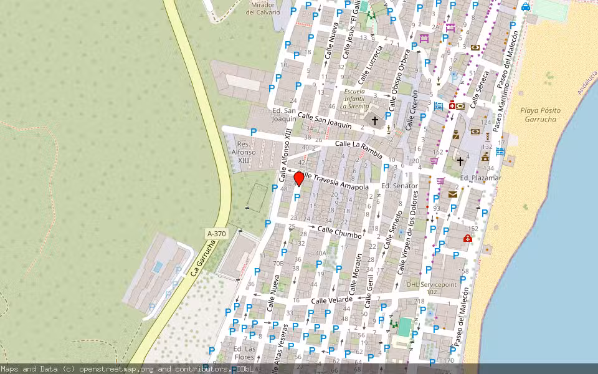Screen dimensions: 598x374
Task: Click the Calle Genil street label
Action: point(369,291)
